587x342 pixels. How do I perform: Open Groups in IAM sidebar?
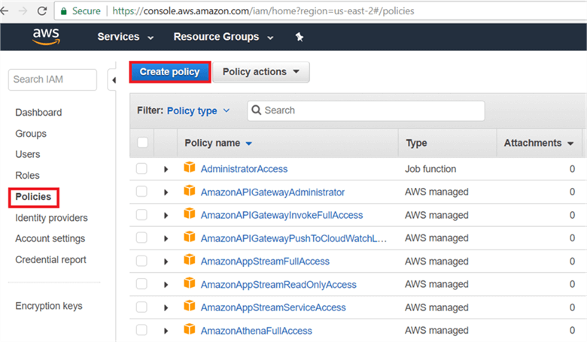coord(31,134)
